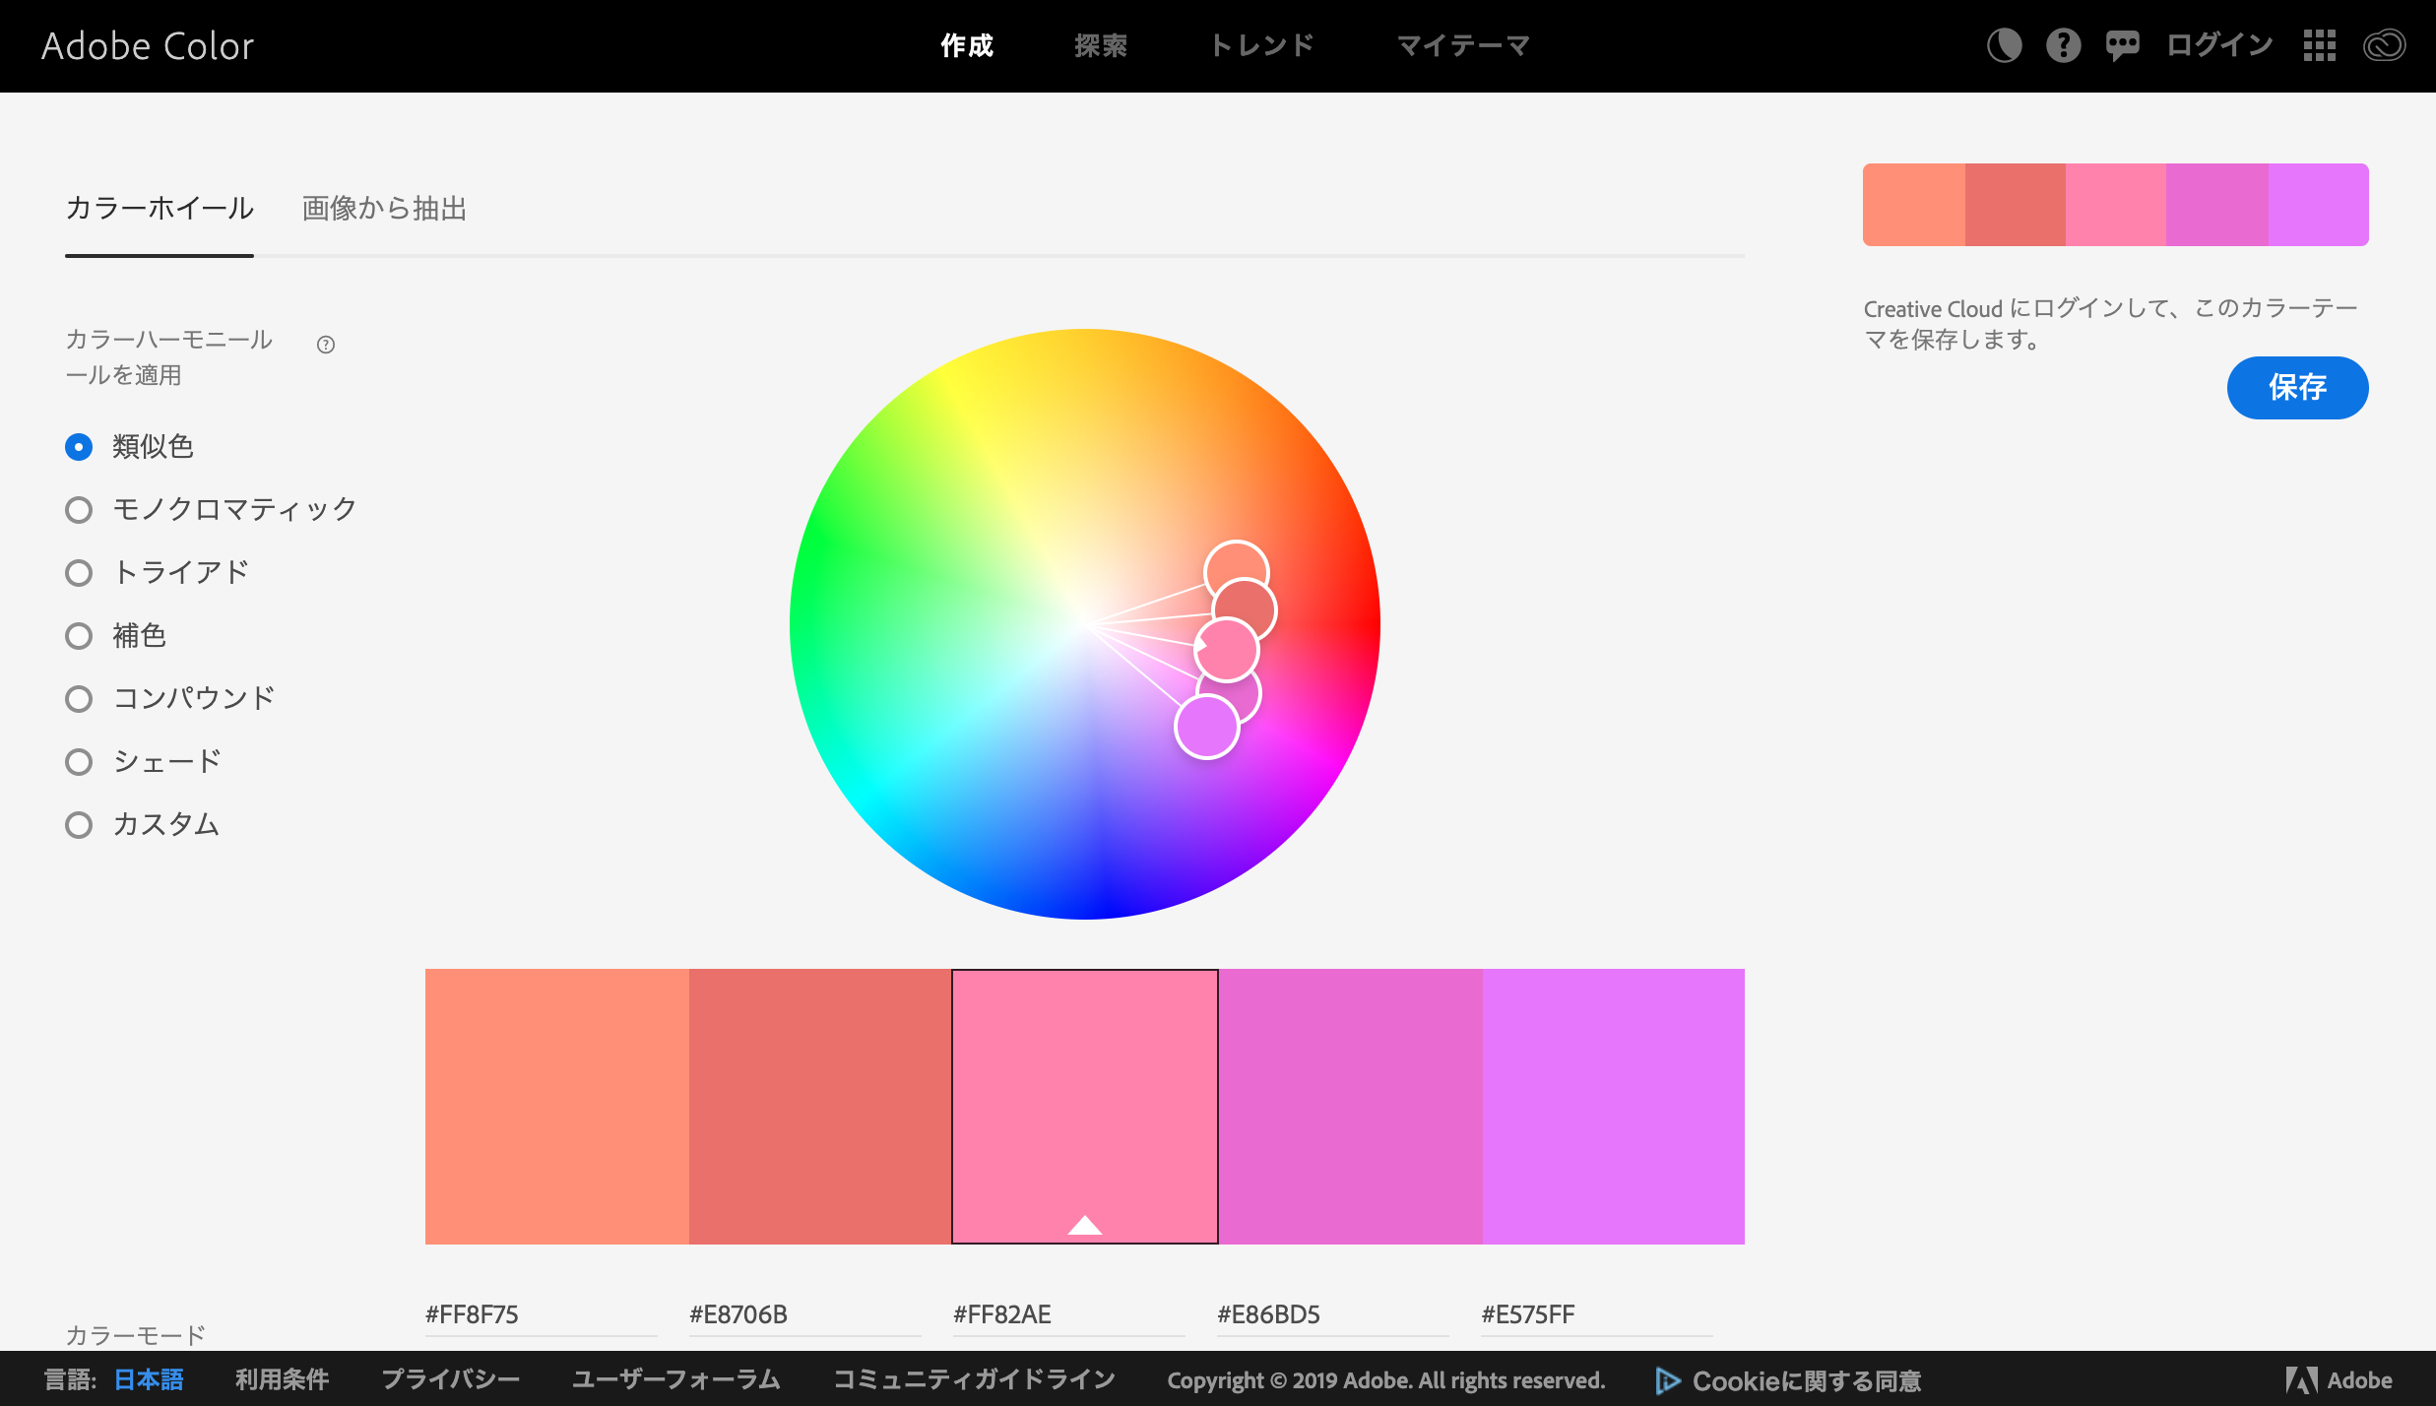Click the blue 保存 button
Screen dimensions: 2436x1406
2297,388
